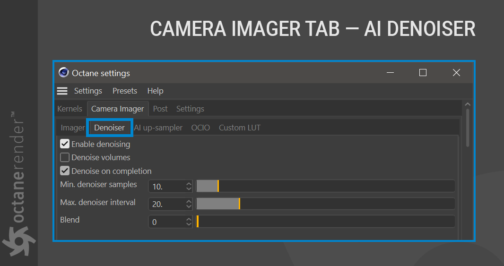Click the Min. denoiser samples stepper arrows
Image resolution: width=504 pixels, height=266 pixels.
point(189,186)
